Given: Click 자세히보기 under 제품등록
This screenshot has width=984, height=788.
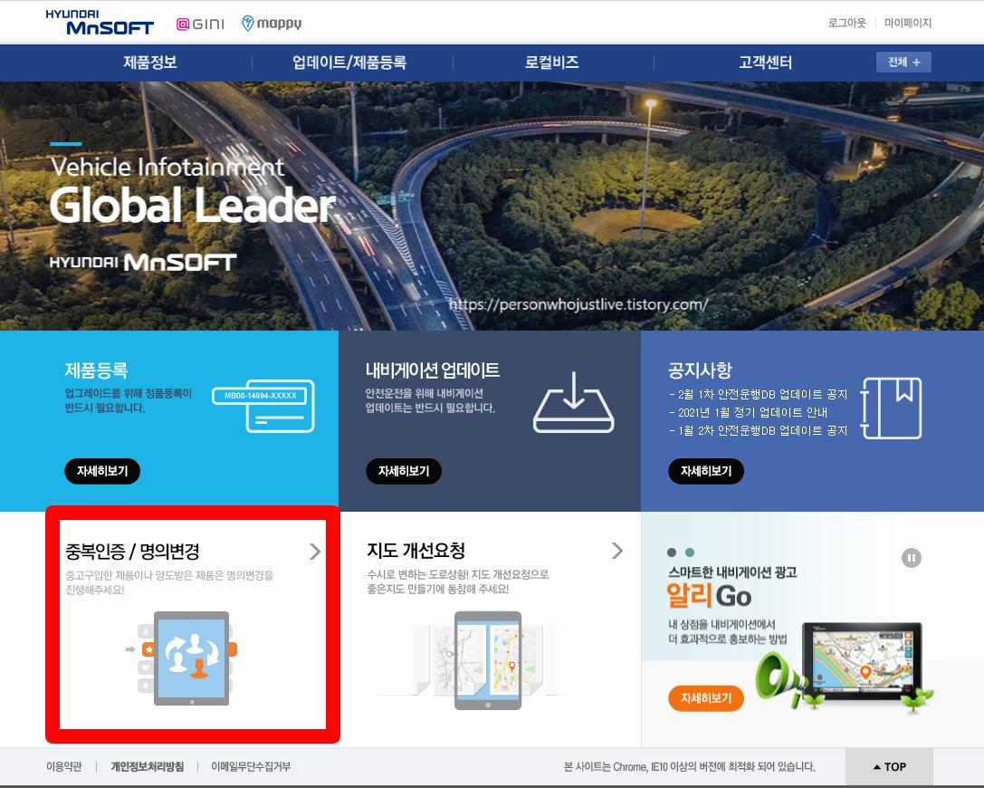Looking at the screenshot, I should (102, 471).
